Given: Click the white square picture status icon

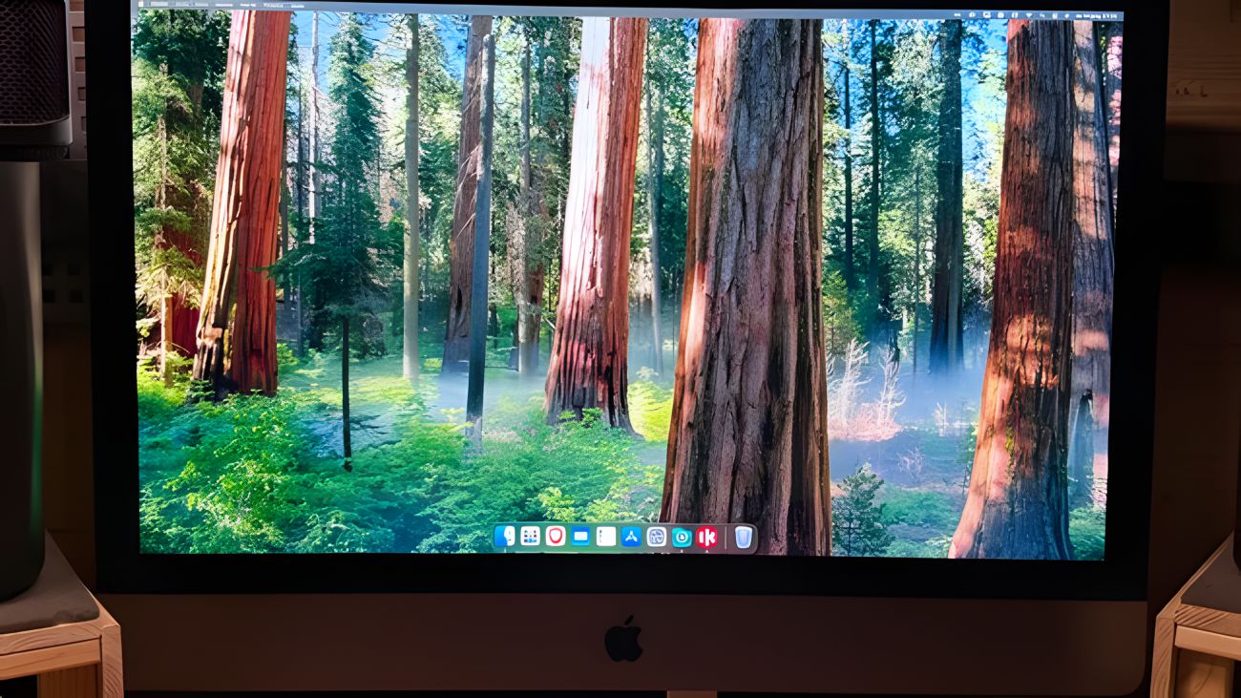Looking at the screenshot, I should click(986, 15).
